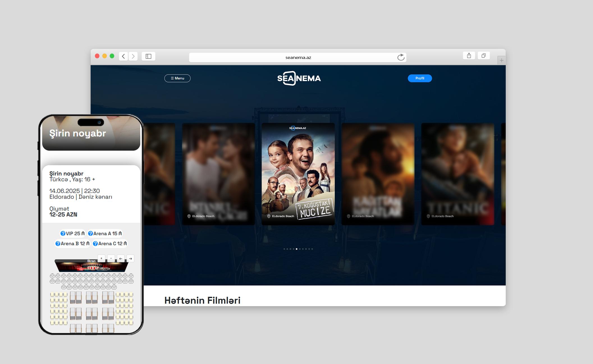Image resolution: width=593 pixels, height=364 pixels.
Task: Zoom out the seat map
Action: (x=111, y=258)
